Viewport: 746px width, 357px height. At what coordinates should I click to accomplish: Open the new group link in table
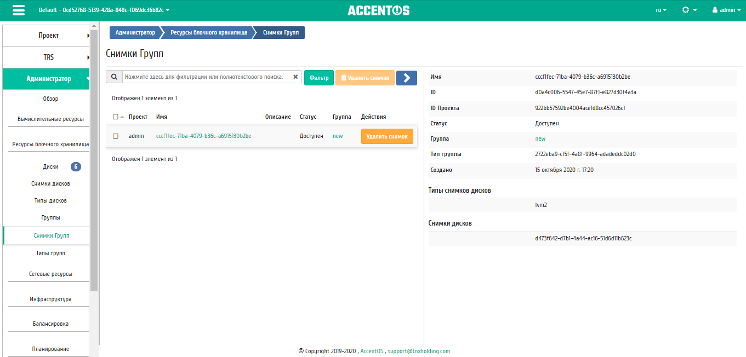tap(338, 136)
